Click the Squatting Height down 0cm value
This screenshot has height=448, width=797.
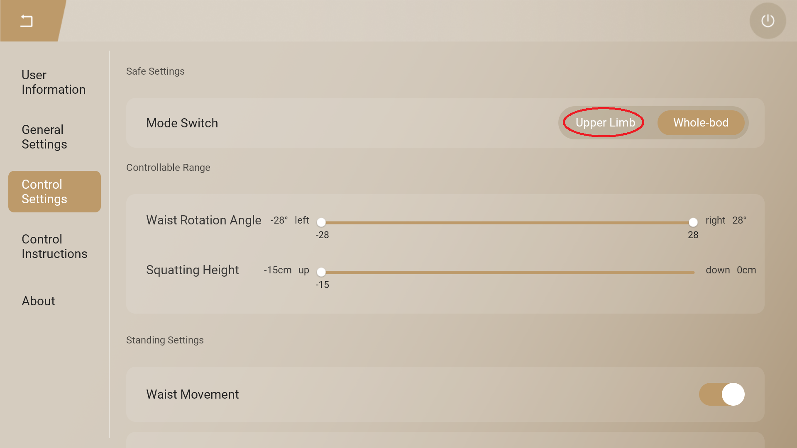pyautogui.click(x=746, y=270)
